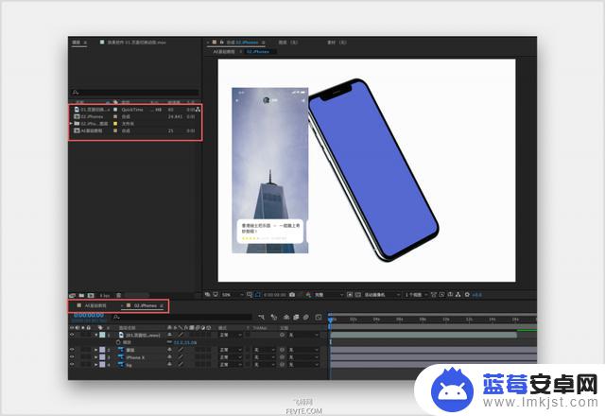605x416 pixels.
Task: Click the blue current time indicator on timeline
Action: [x=330, y=321]
